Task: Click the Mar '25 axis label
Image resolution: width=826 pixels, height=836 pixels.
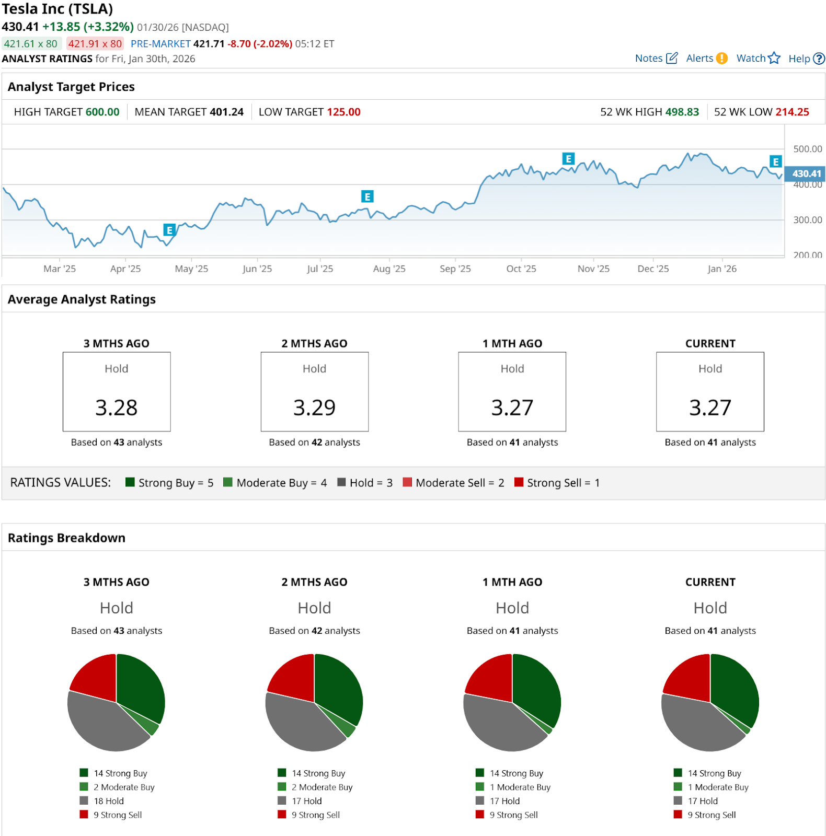Action: coord(60,269)
